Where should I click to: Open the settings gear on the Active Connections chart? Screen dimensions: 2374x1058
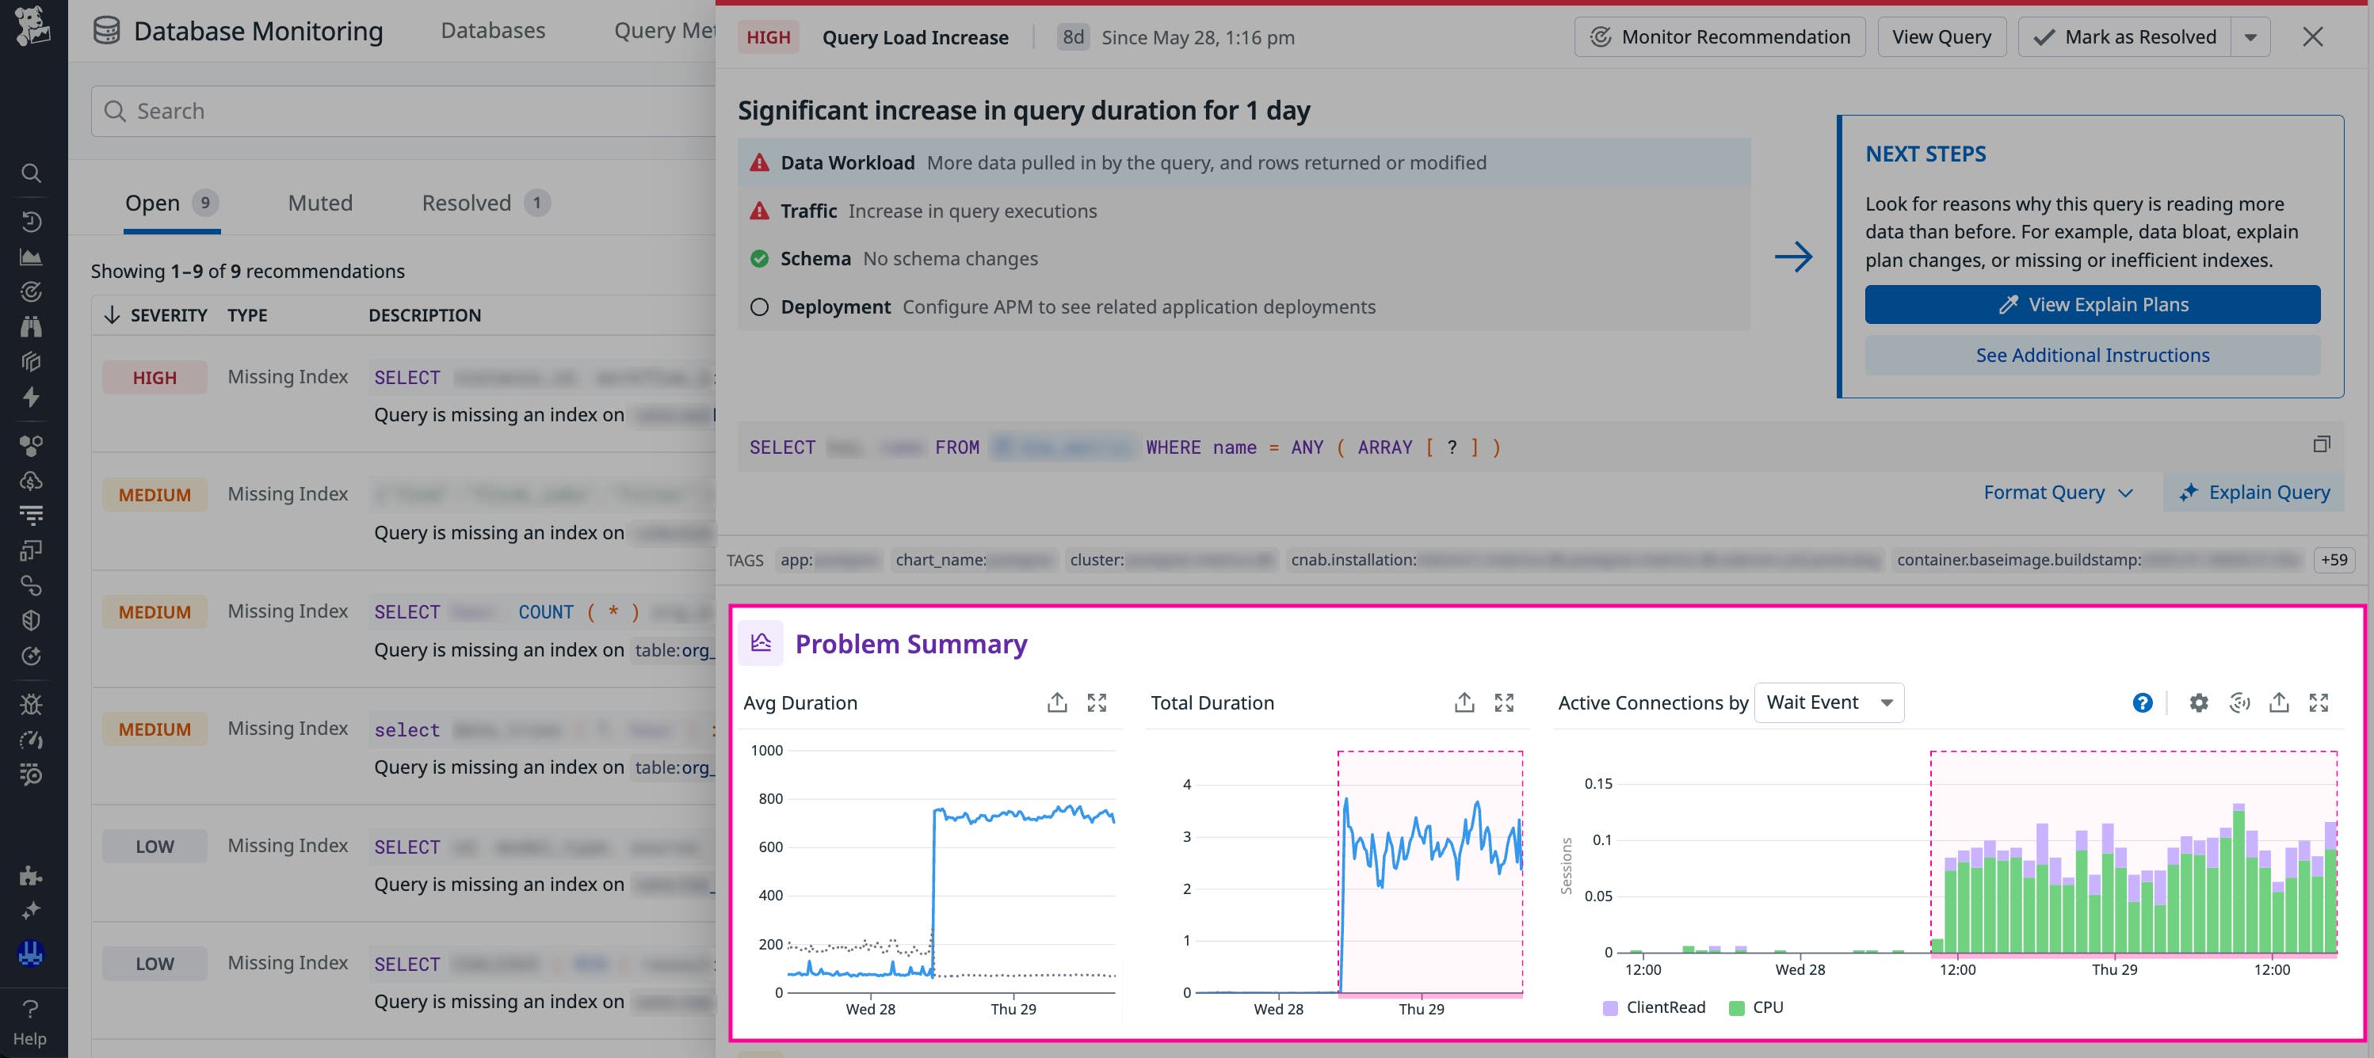tap(2198, 703)
